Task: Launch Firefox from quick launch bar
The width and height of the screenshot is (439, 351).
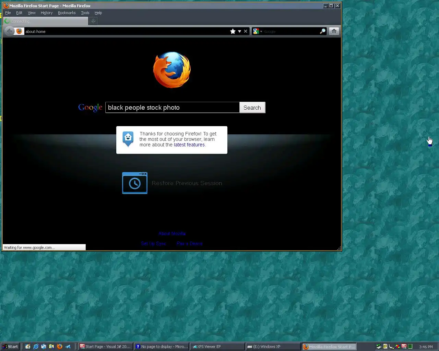Action: (x=60, y=347)
